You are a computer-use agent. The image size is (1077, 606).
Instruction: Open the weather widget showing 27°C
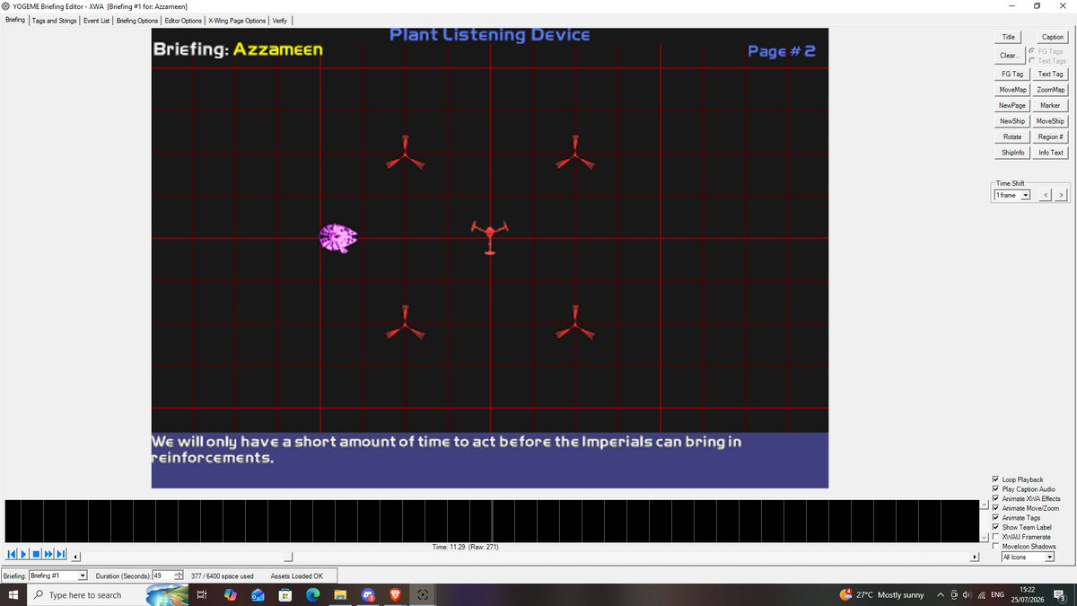coord(881,595)
